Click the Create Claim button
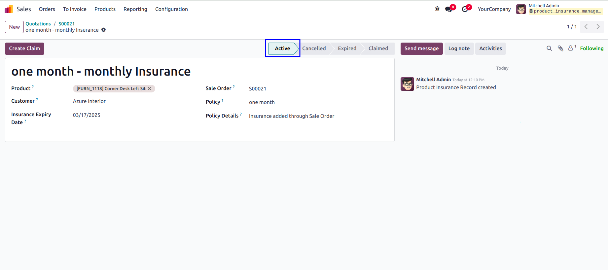Screen dimensions: 608x270 24,49
